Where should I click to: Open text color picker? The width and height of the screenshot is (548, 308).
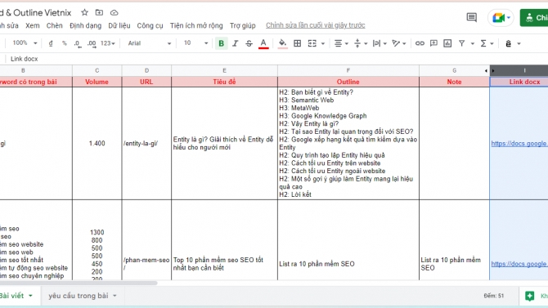[x=263, y=43]
